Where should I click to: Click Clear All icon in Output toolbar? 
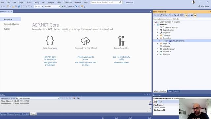(74, 98)
